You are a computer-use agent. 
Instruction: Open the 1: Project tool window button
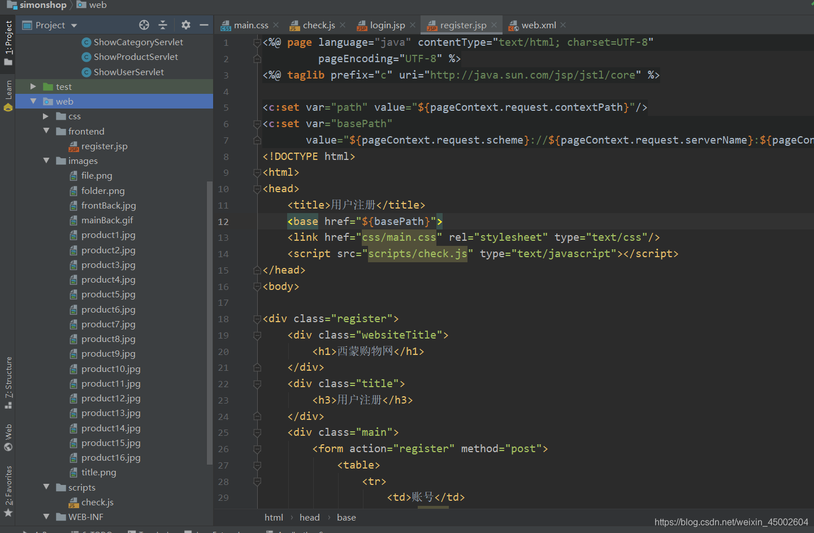pos(8,42)
